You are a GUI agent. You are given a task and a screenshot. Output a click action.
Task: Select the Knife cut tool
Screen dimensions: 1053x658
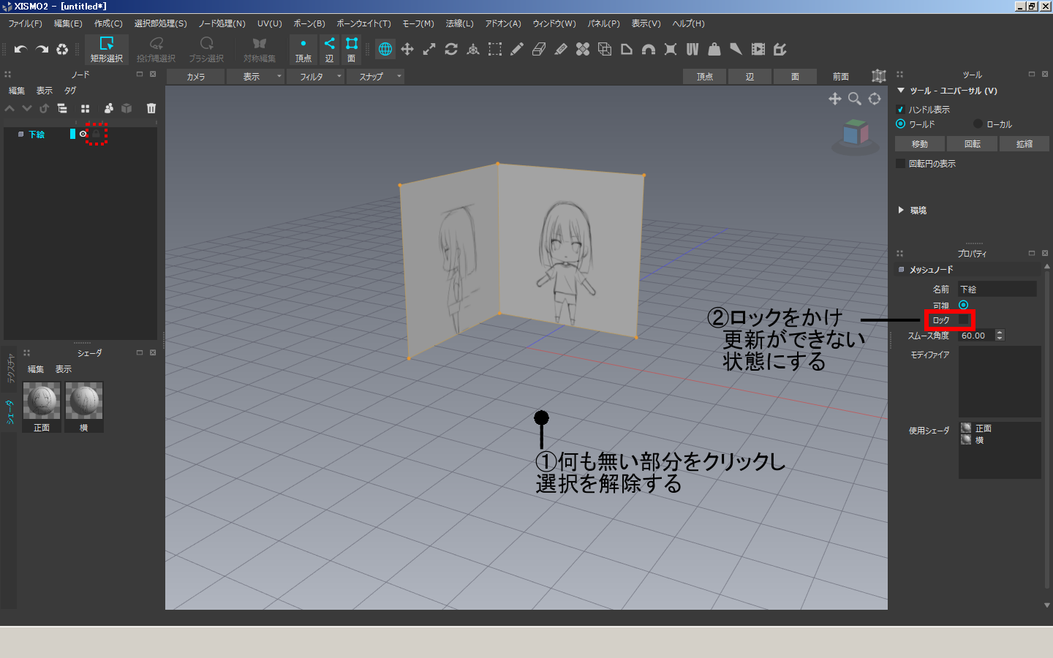(x=561, y=49)
